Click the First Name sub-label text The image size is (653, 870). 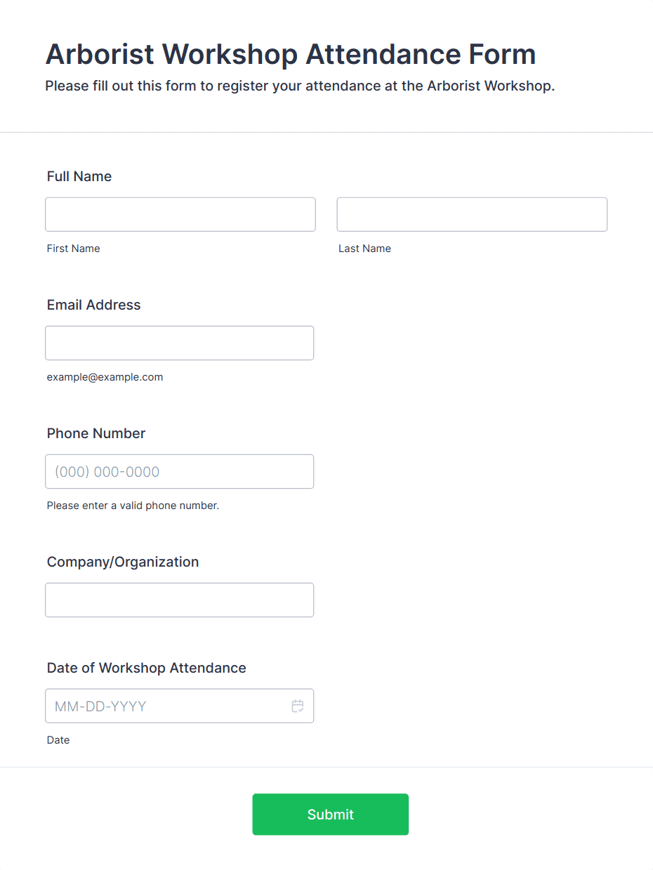pyautogui.click(x=74, y=249)
